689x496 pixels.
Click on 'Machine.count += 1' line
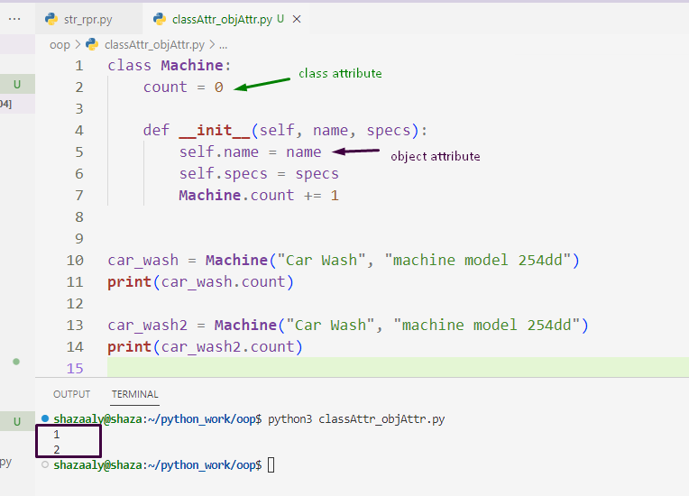click(x=259, y=195)
